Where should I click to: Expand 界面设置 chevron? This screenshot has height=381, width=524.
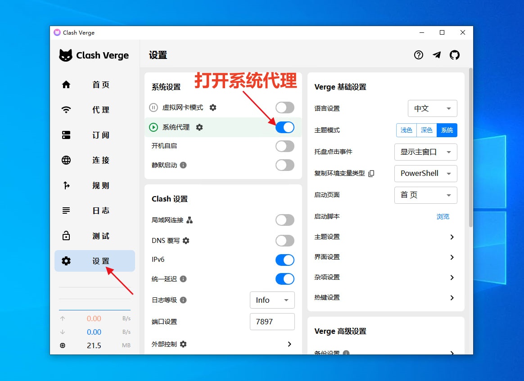(452, 257)
